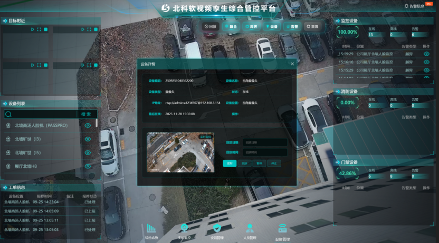The height and width of the screenshot is (243, 439).
Task: Click the 门禁设备 panel header
Action: (384, 163)
